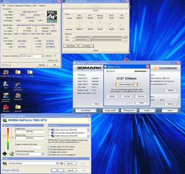
Task: Click Save as... in PowerStrip profiles
Action: pos(70,164)
